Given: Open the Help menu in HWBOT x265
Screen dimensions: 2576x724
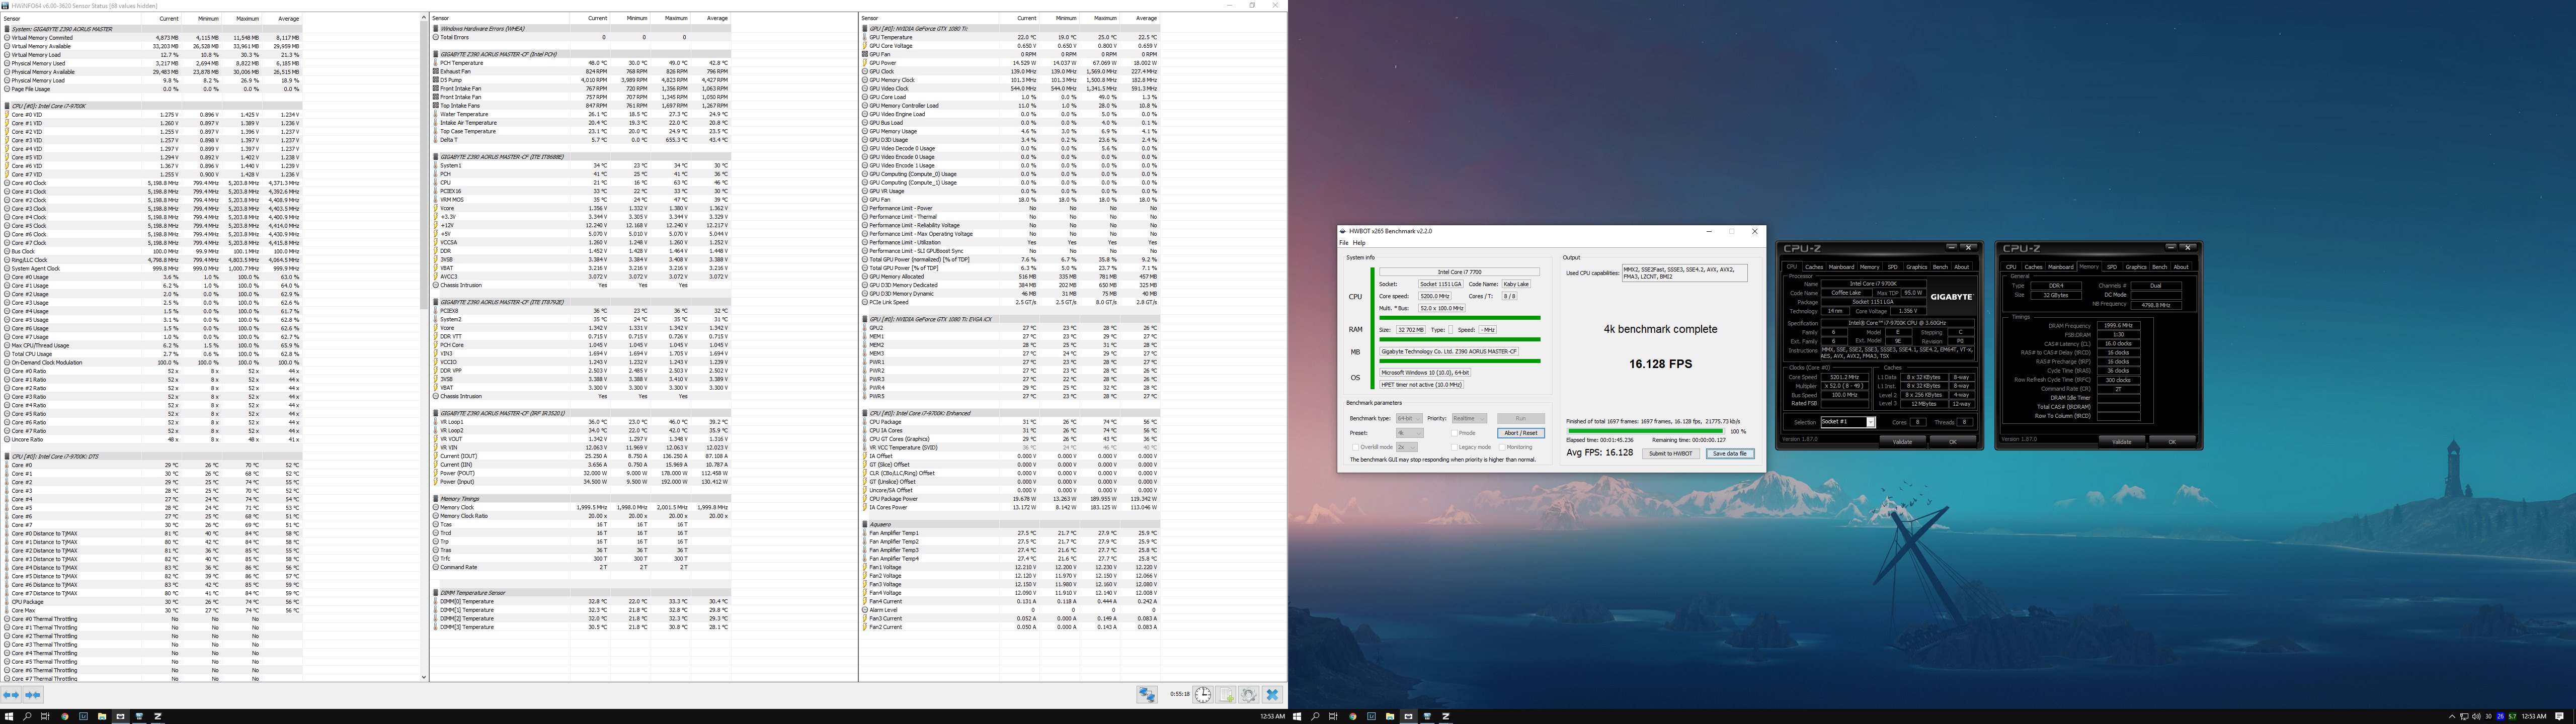Looking at the screenshot, I should 1359,243.
